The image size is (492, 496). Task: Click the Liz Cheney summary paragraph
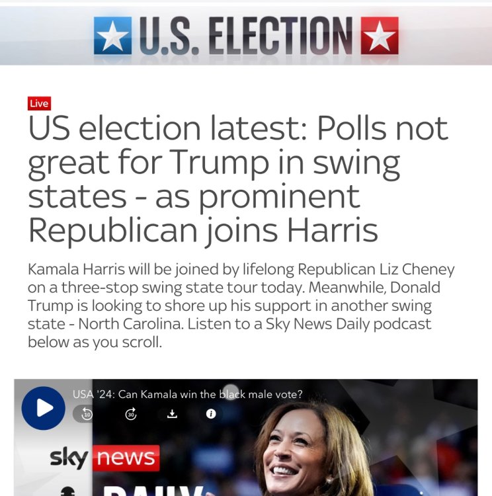(x=241, y=306)
